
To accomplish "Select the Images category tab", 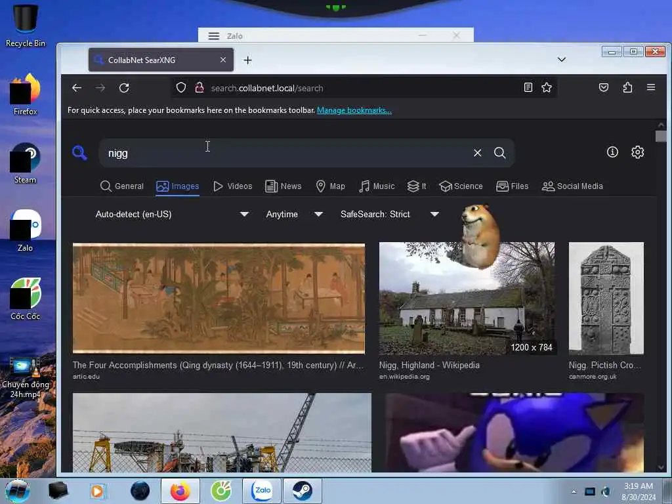I will [x=177, y=186].
